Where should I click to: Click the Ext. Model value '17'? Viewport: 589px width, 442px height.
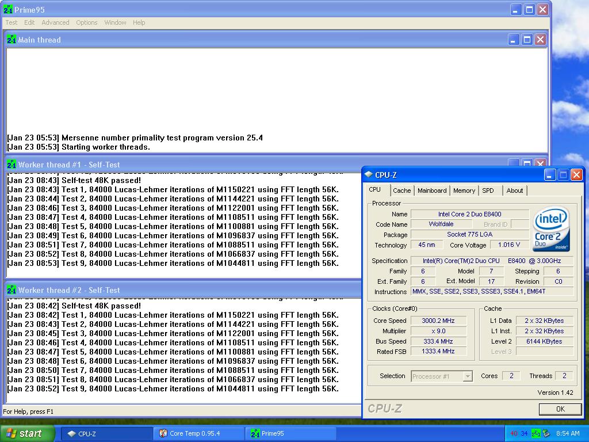click(491, 281)
